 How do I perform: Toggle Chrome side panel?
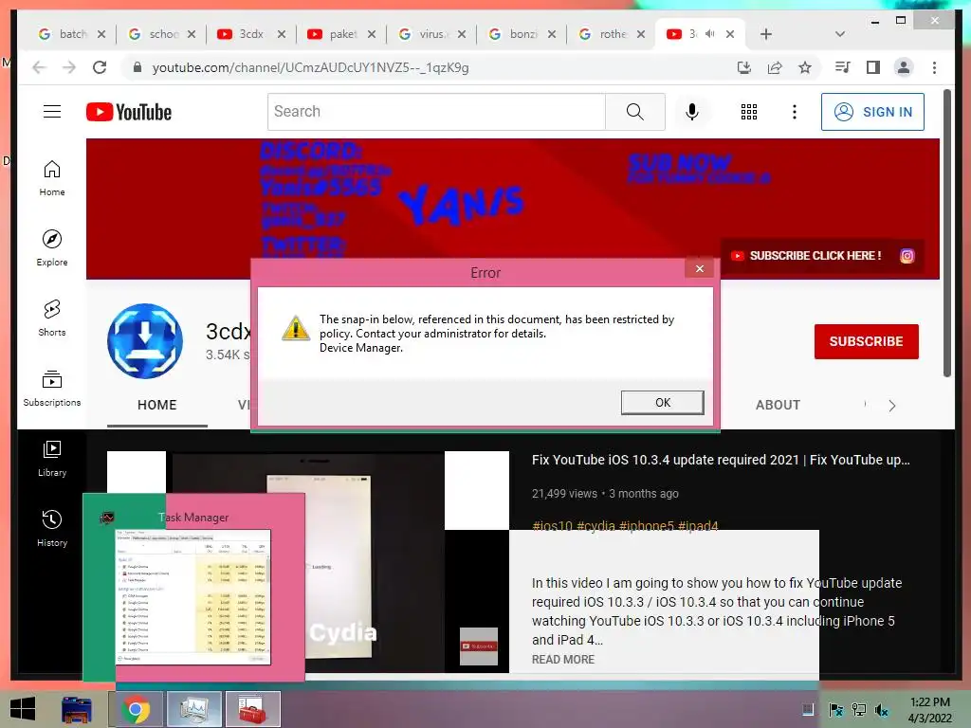tap(873, 67)
